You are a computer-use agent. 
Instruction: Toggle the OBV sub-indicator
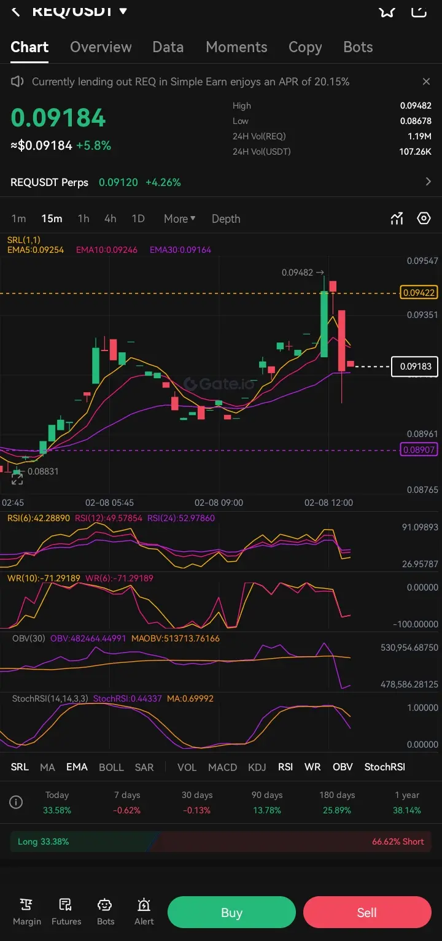tap(343, 767)
